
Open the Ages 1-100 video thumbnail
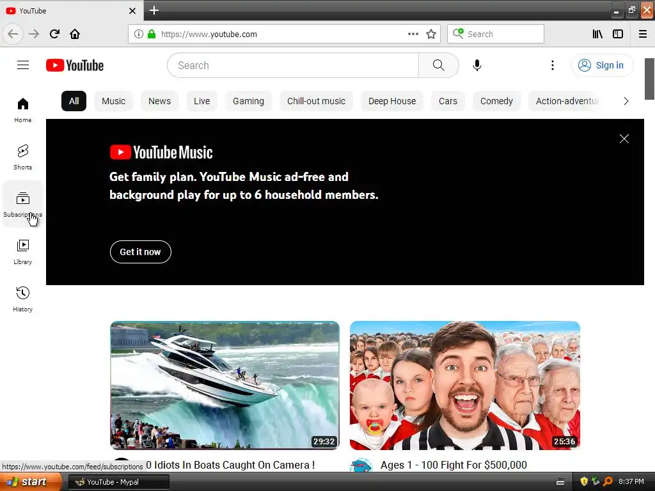pyautogui.click(x=464, y=386)
